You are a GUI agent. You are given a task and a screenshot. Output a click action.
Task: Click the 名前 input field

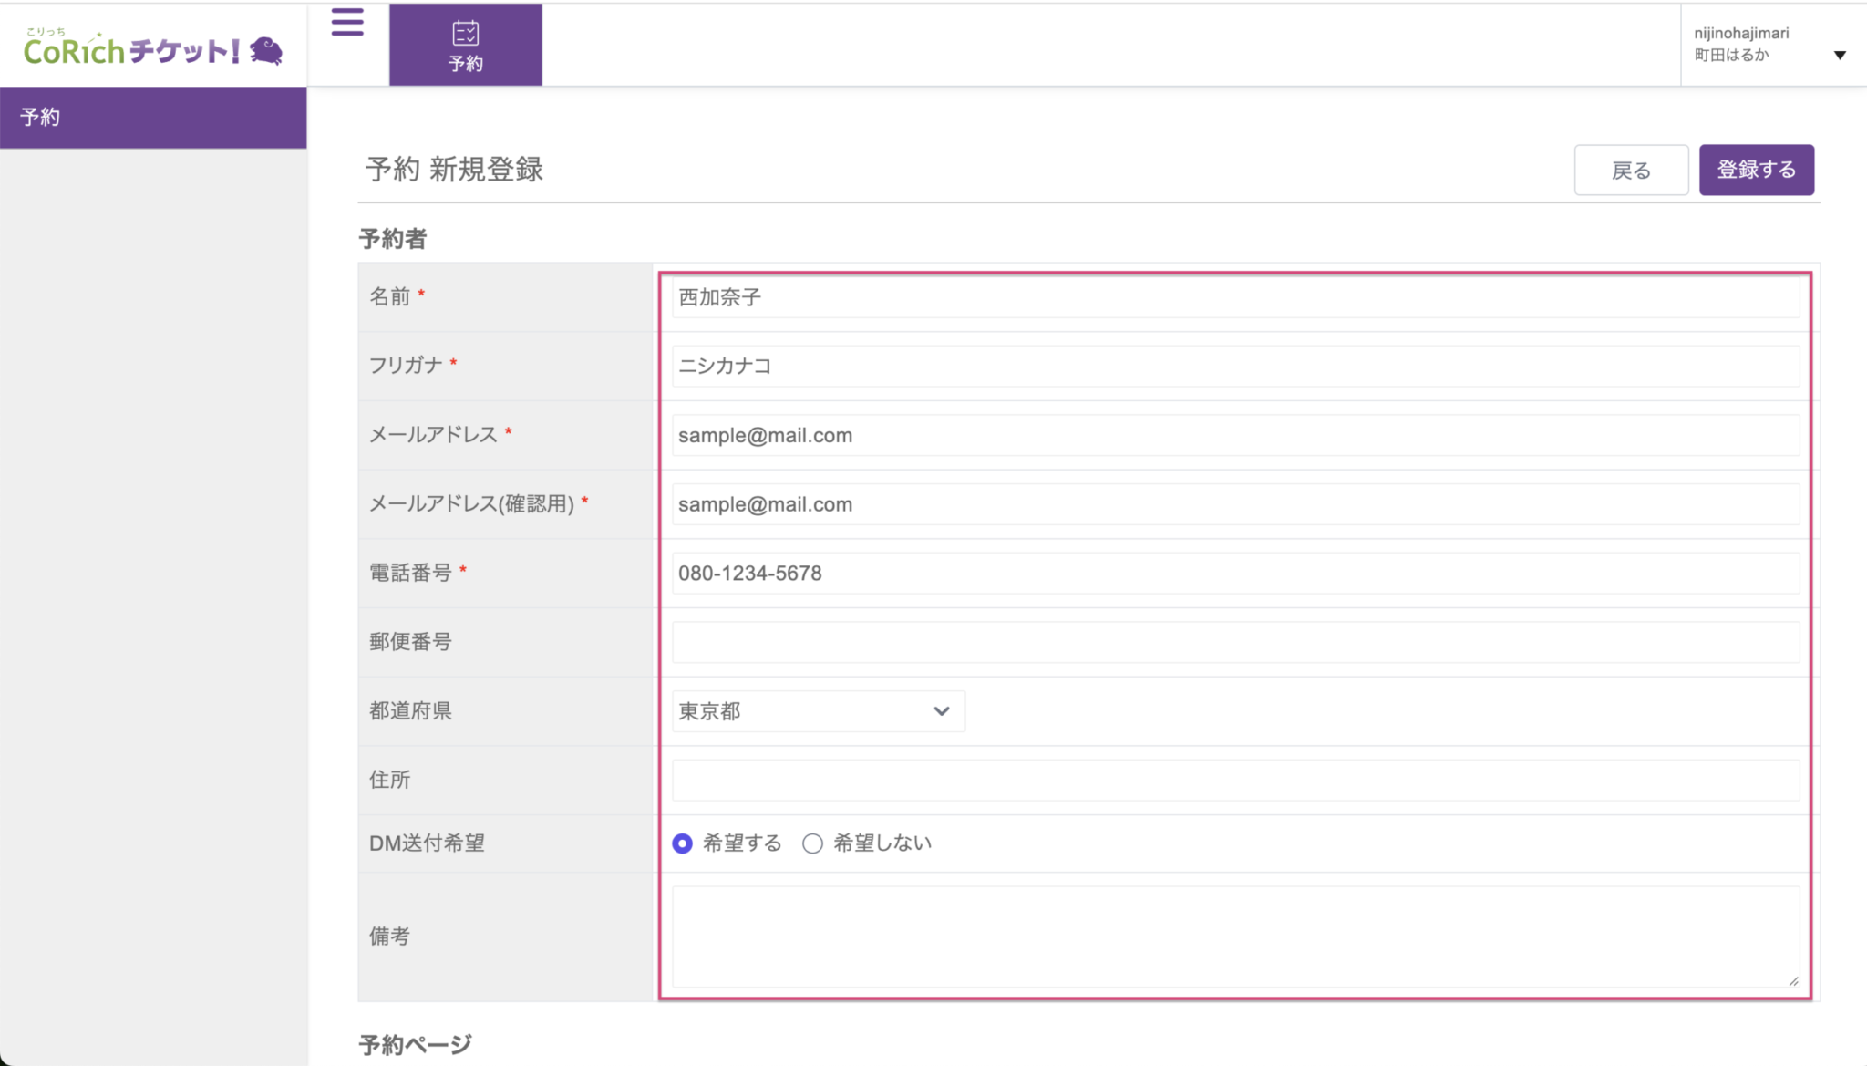coord(1235,297)
